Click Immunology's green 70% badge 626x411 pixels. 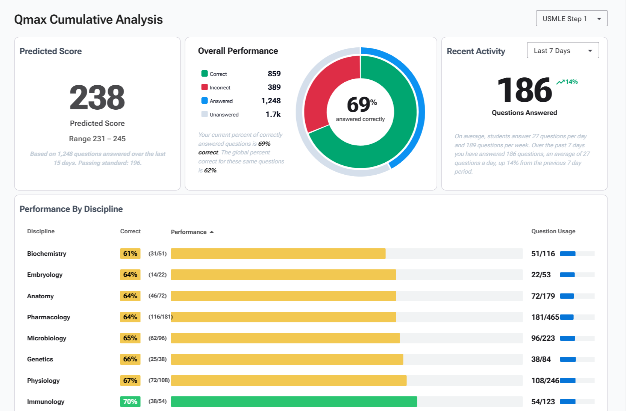coord(130,402)
